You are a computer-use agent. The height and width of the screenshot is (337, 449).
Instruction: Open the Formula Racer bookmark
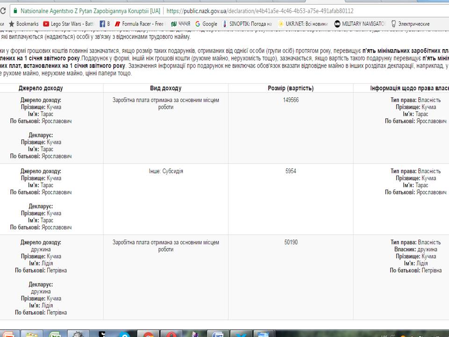(x=139, y=24)
